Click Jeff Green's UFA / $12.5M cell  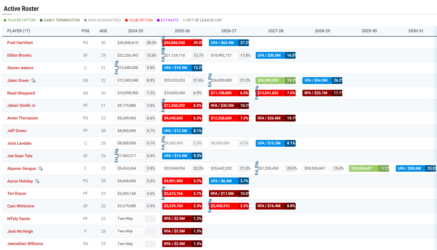[182, 131]
